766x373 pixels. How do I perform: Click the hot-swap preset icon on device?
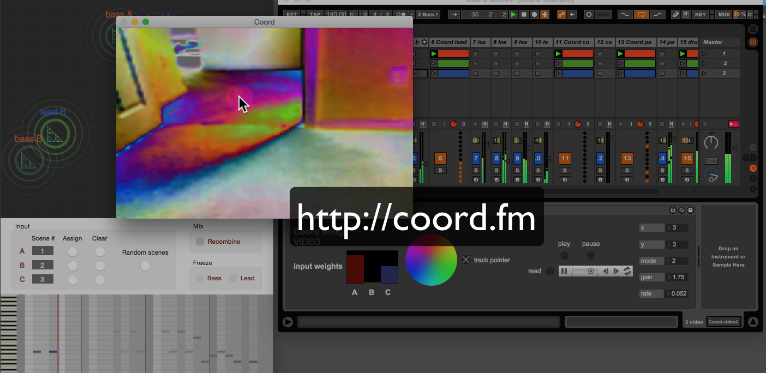682,210
